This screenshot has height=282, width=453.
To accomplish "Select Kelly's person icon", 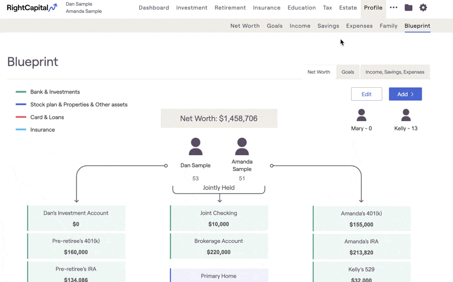I will [x=405, y=116].
